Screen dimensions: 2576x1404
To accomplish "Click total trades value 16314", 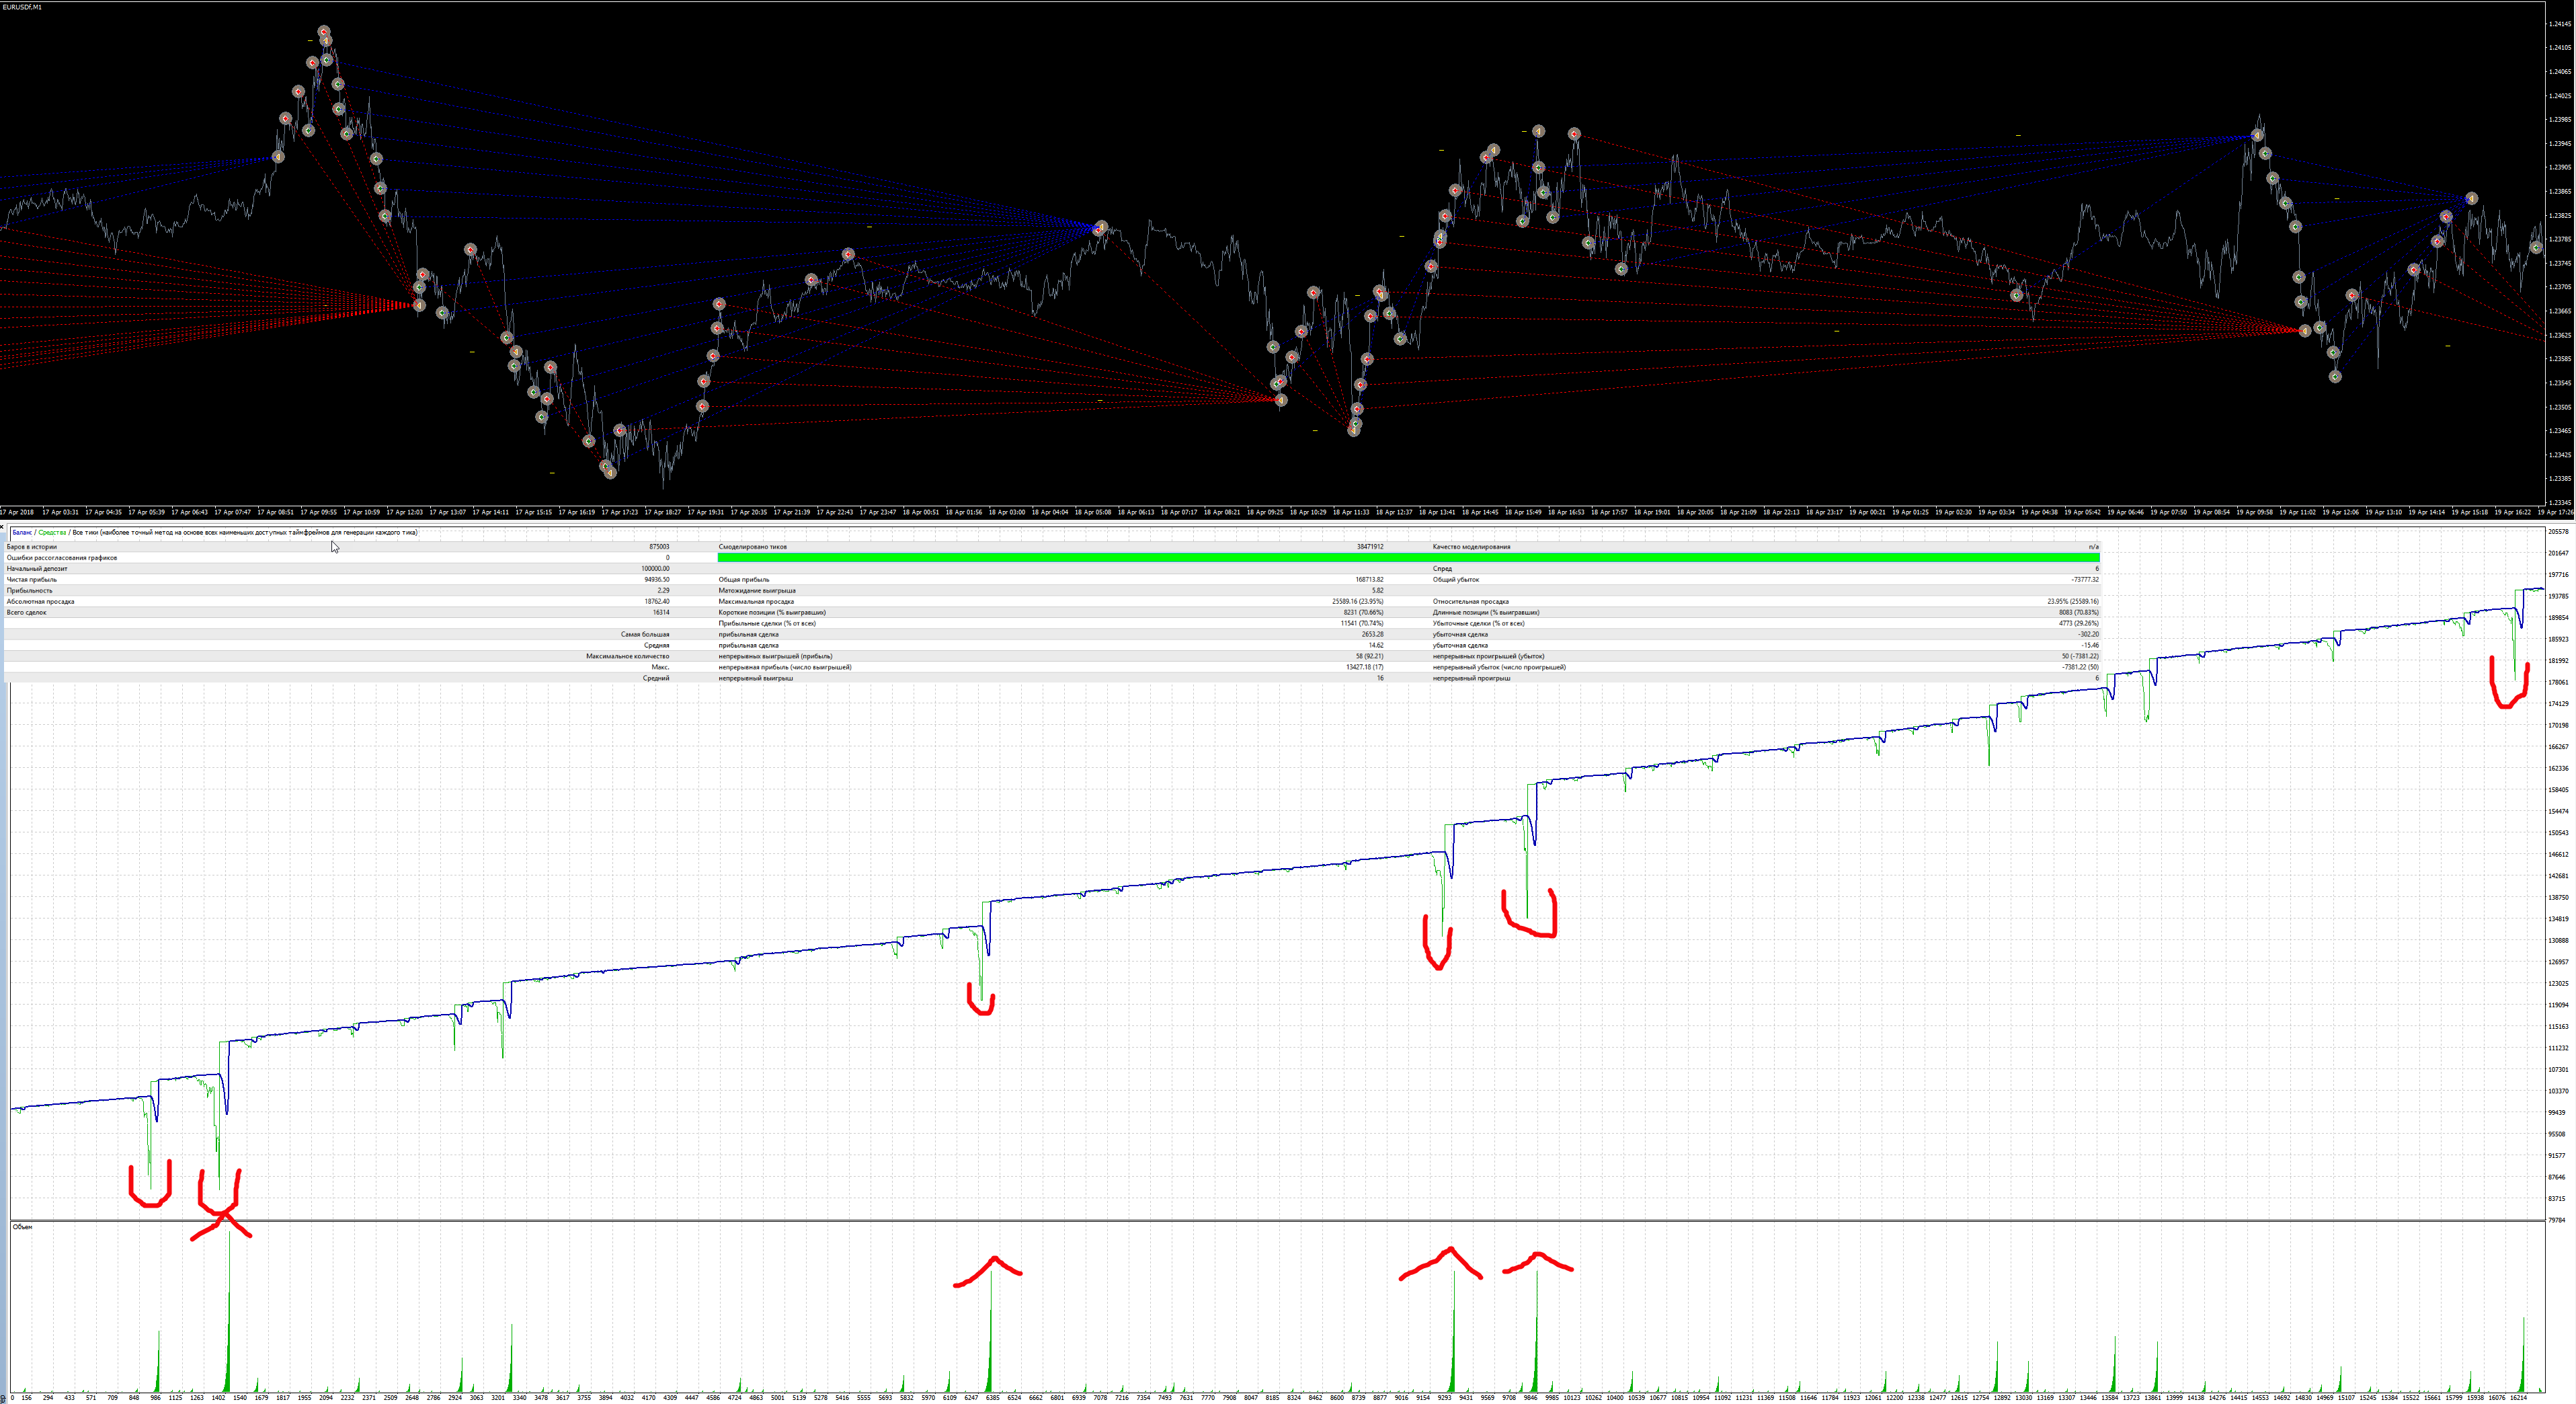I will click(661, 613).
